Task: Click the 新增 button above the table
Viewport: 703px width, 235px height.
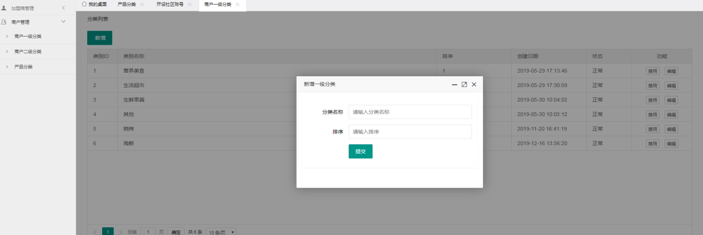Action: pyautogui.click(x=99, y=38)
